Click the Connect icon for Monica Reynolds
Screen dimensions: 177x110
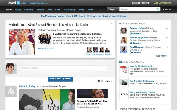pyautogui.click(x=131, y=43)
